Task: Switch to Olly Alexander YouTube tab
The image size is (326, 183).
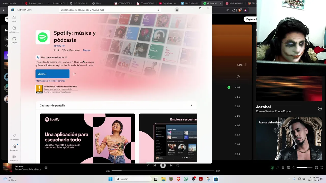Action: pyautogui.click(x=168, y=3)
